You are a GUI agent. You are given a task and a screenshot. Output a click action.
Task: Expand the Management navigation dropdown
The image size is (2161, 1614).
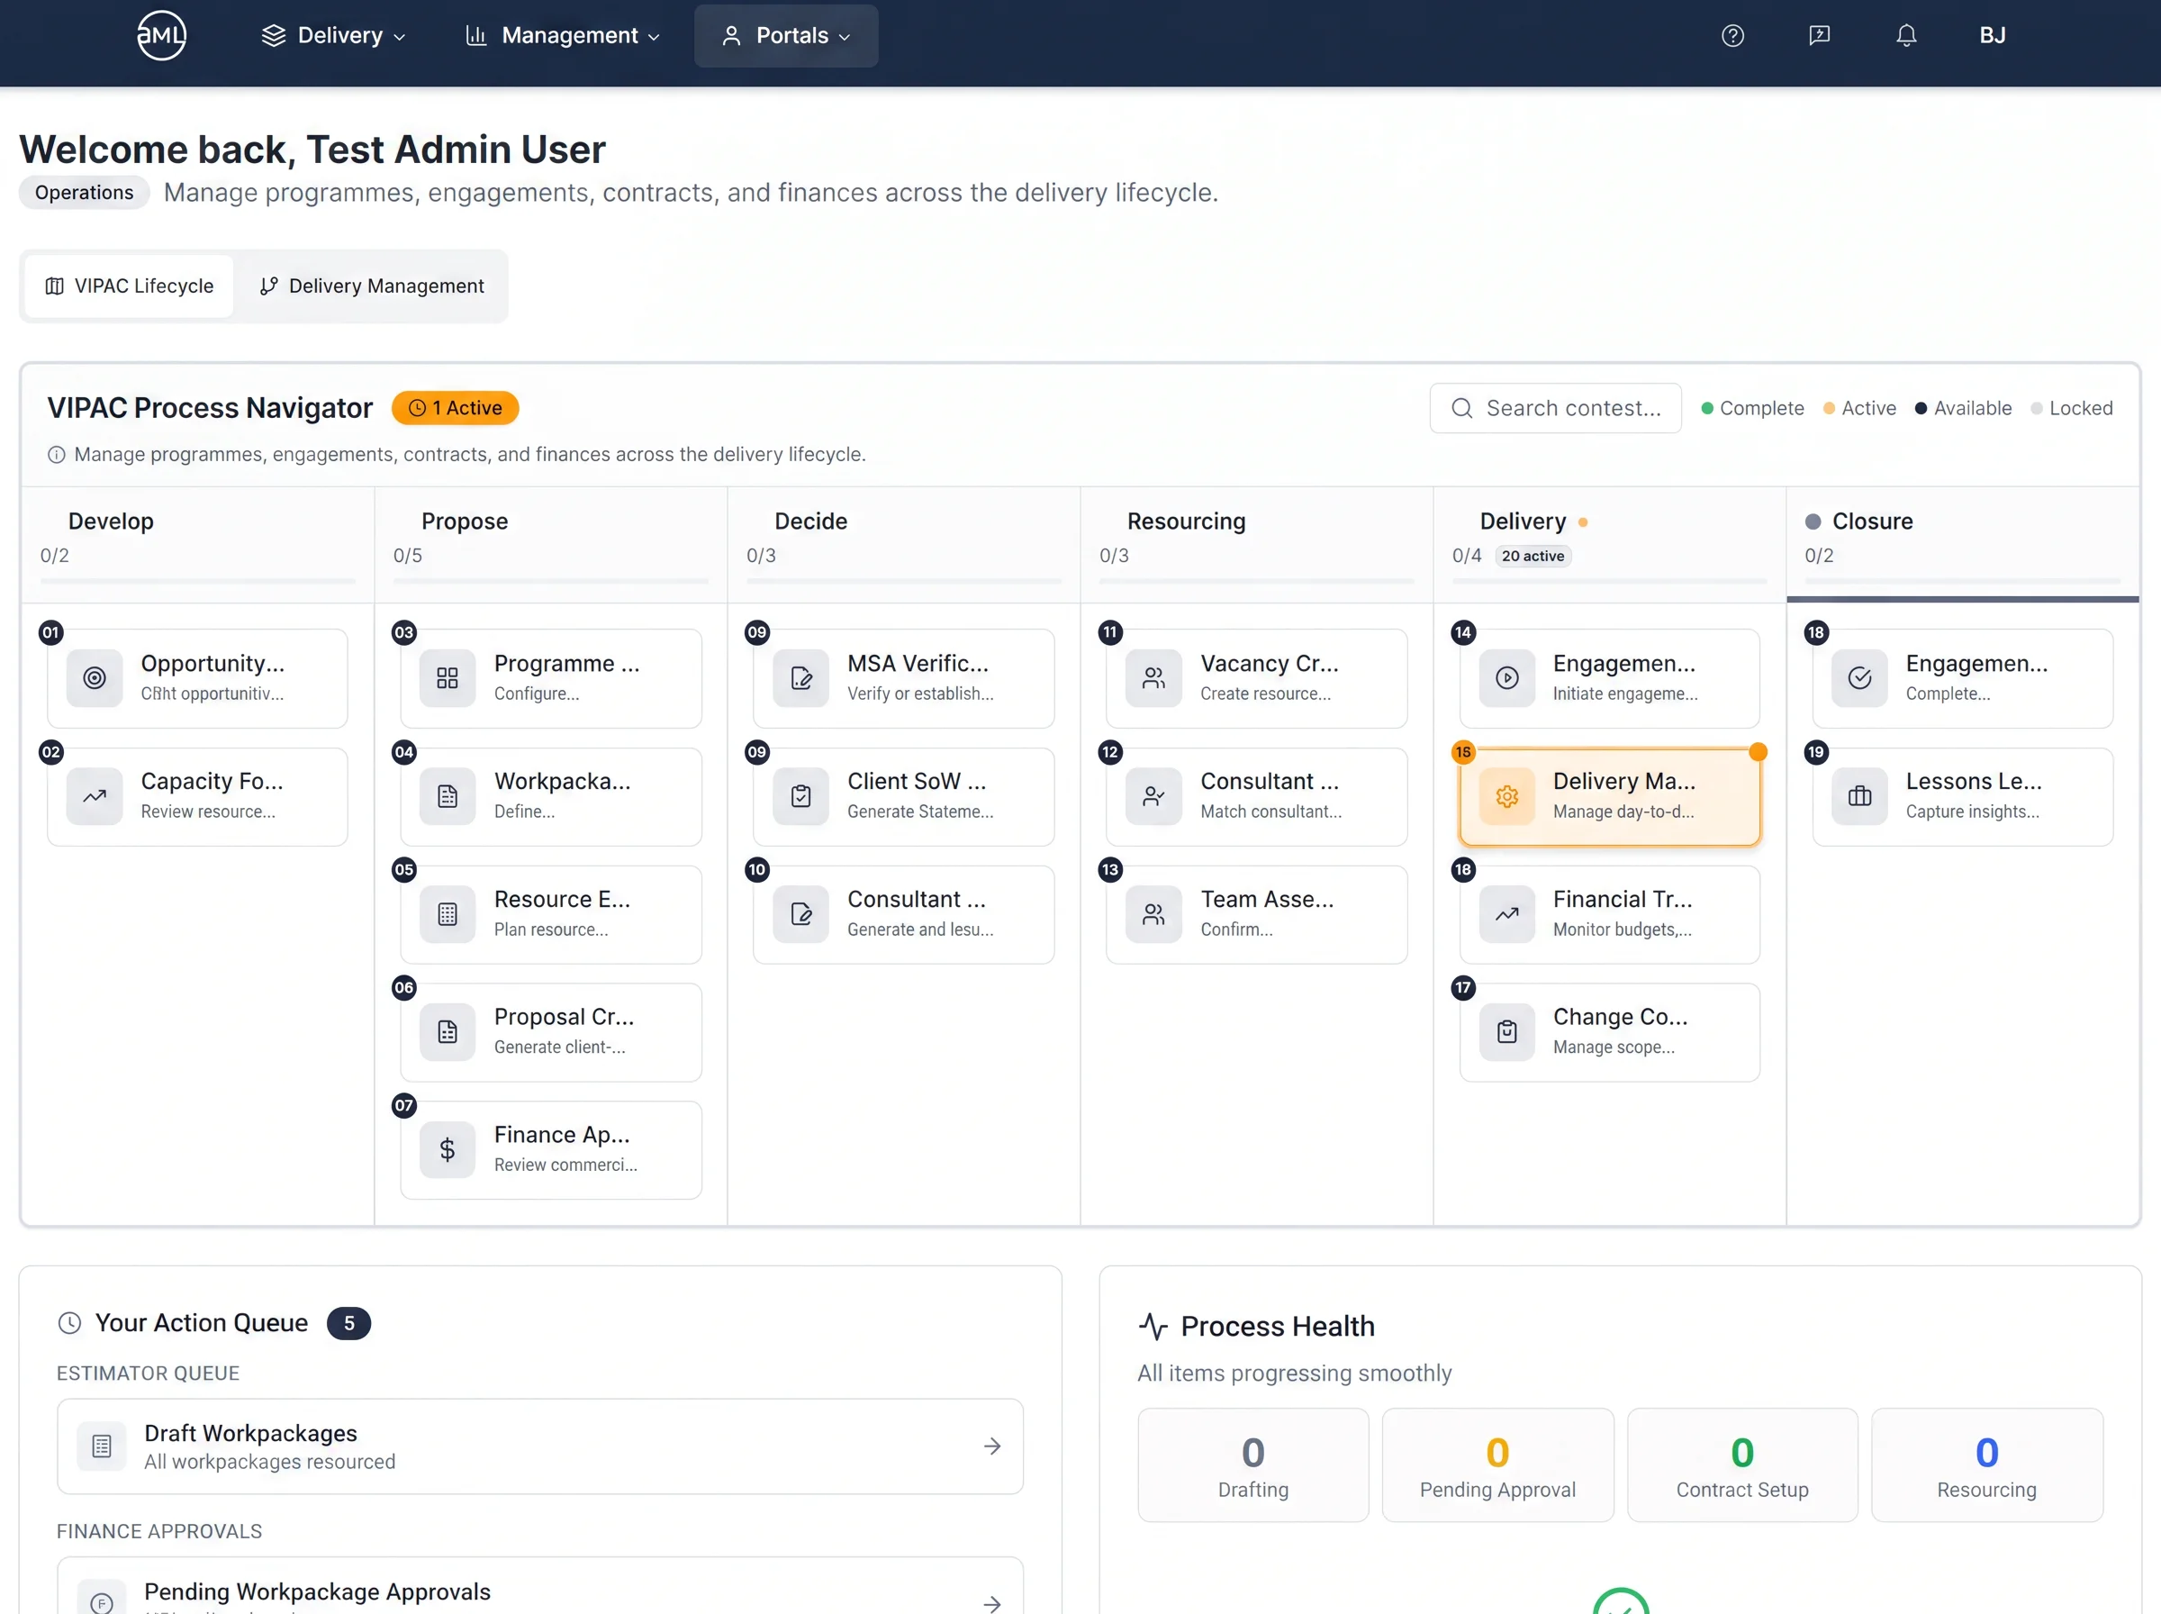564,36
